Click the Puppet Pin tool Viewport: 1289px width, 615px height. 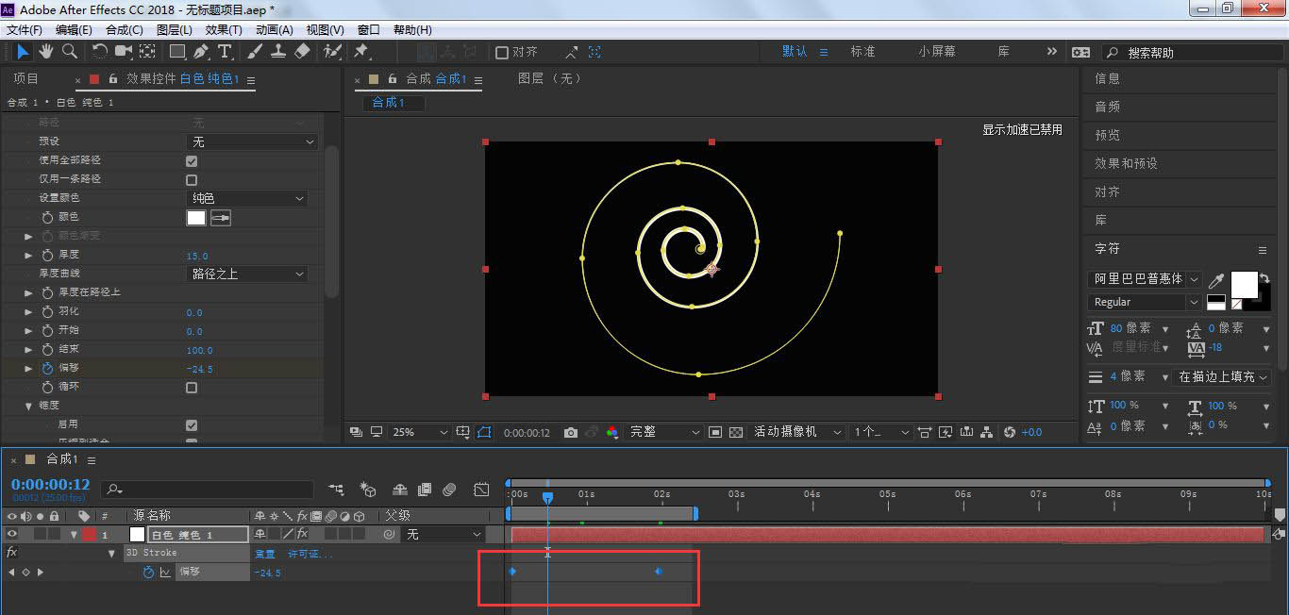[360, 52]
